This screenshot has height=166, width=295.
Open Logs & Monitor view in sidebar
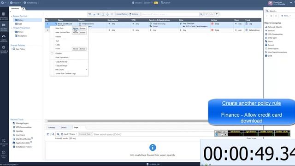coord(4,38)
